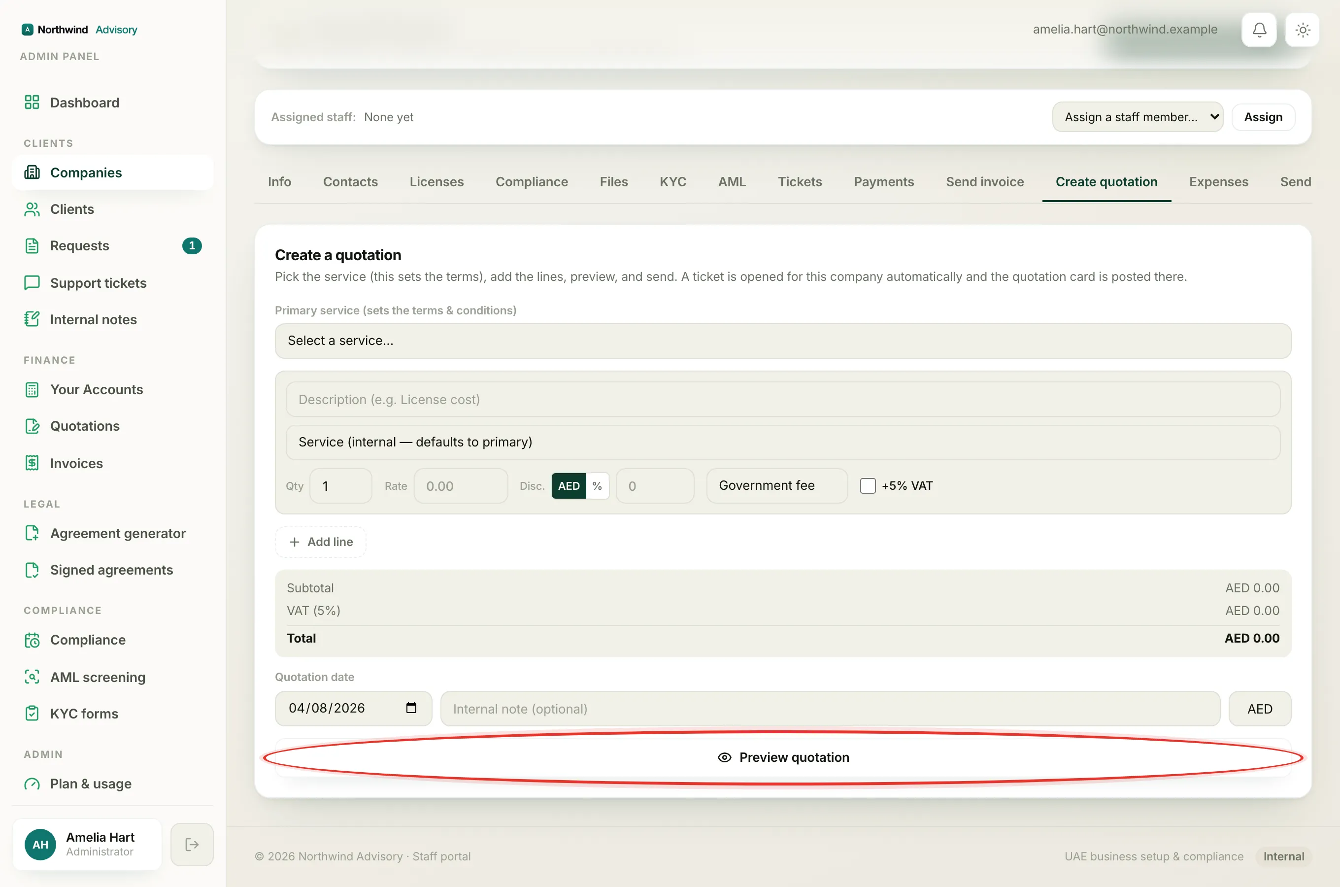This screenshot has width=1340, height=887.
Task: Click the Companies building icon
Action: pyautogui.click(x=32, y=172)
